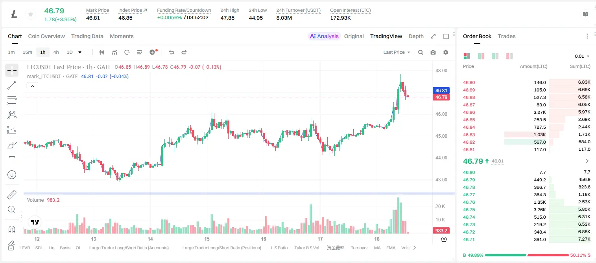Screen dimensions: 596x263
Task: Add LTC to favorites with star icon
Action: click(x=30, y=14)
